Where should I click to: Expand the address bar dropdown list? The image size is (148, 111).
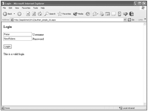125,20
